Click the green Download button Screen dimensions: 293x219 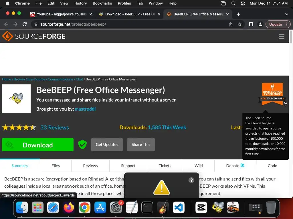[x=38, y=145]
